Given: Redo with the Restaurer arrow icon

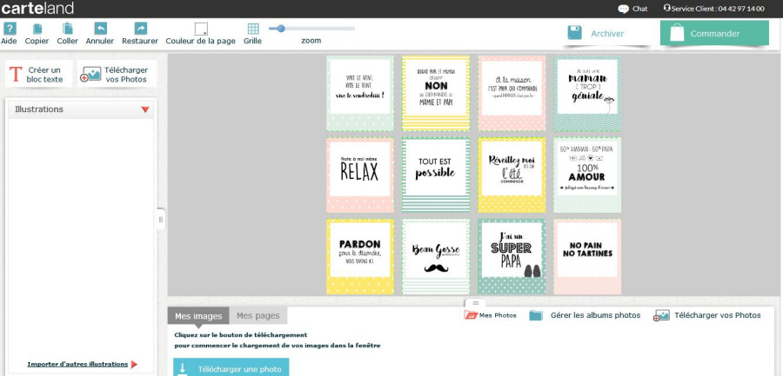Looking at the screenshot, I should click(140, 29).
